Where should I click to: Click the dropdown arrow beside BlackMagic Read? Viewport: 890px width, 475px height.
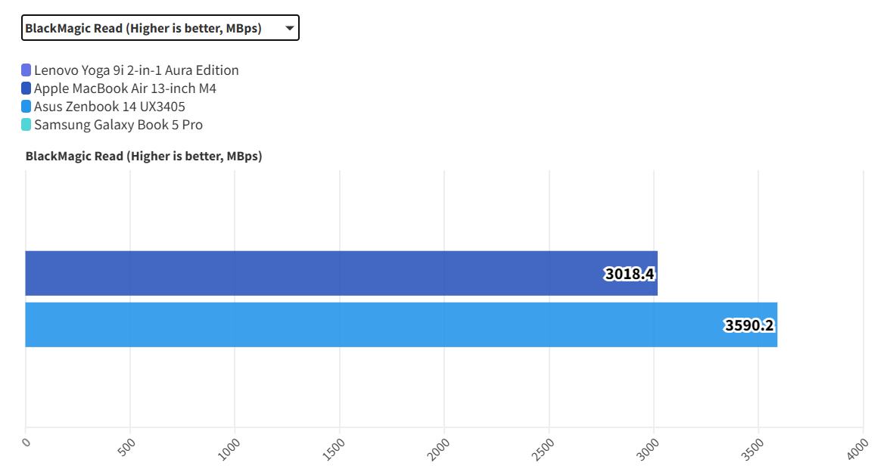(x=289, y=29)
